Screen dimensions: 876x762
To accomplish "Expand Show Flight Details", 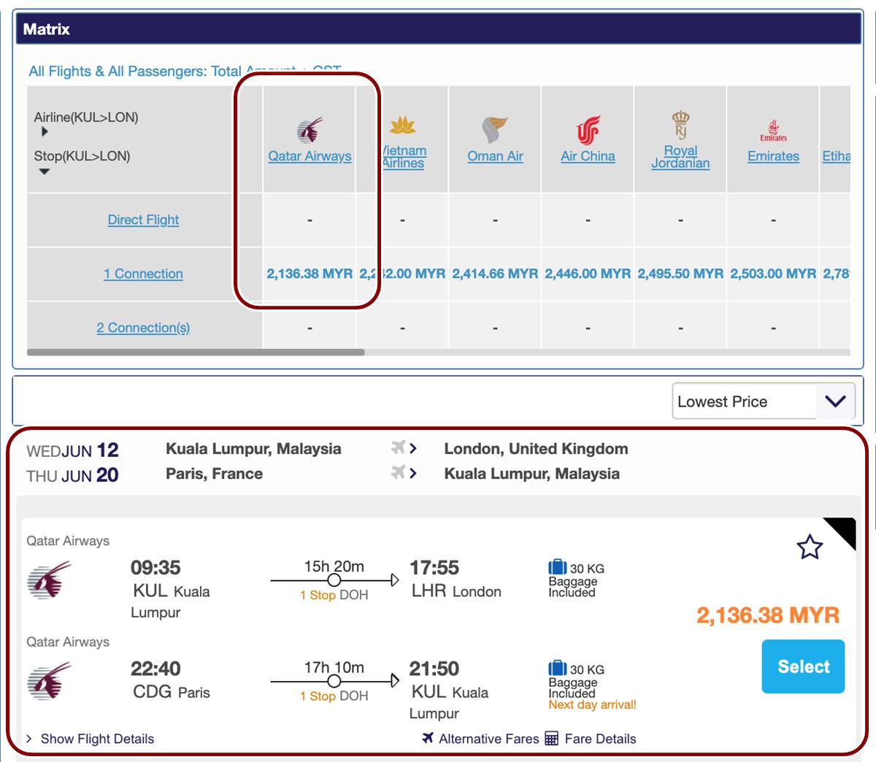I will pos(91,739).
